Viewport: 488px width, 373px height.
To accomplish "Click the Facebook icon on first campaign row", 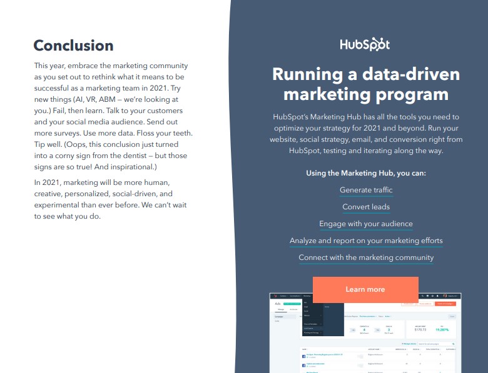I will (x=303, y=356).
